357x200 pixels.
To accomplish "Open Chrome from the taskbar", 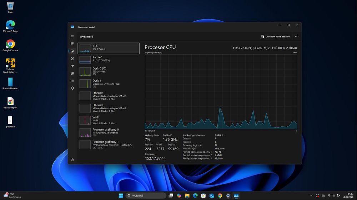I will (220, 195).
